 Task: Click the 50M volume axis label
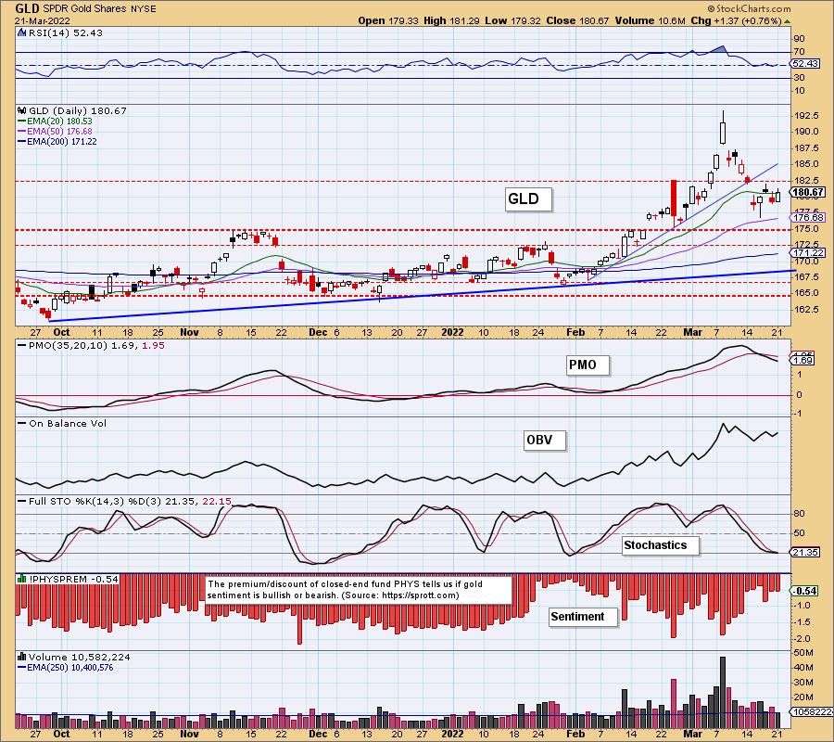tap(803, 653)
